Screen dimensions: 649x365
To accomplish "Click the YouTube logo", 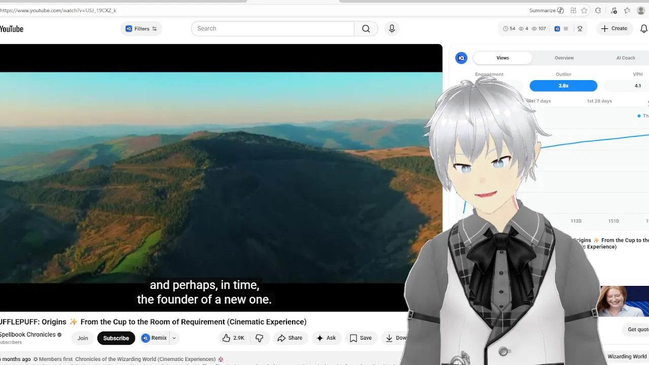I will point(12,29).
